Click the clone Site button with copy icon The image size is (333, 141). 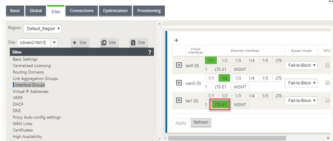pyautogui.click(x=109, y=43)
